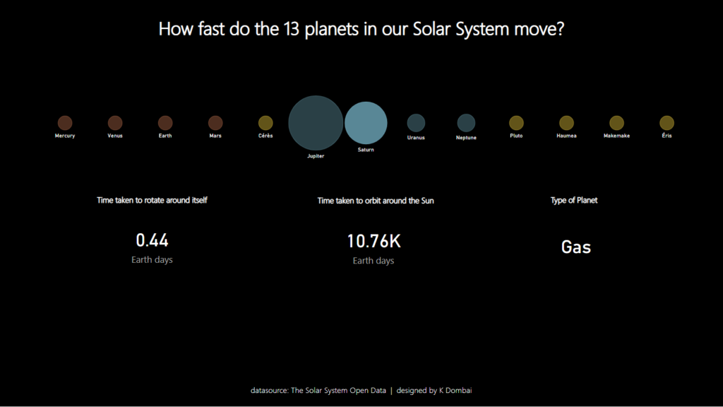Click the Gas planet type card
Viewport: 723px width, 407px height.
click(575, 247)
